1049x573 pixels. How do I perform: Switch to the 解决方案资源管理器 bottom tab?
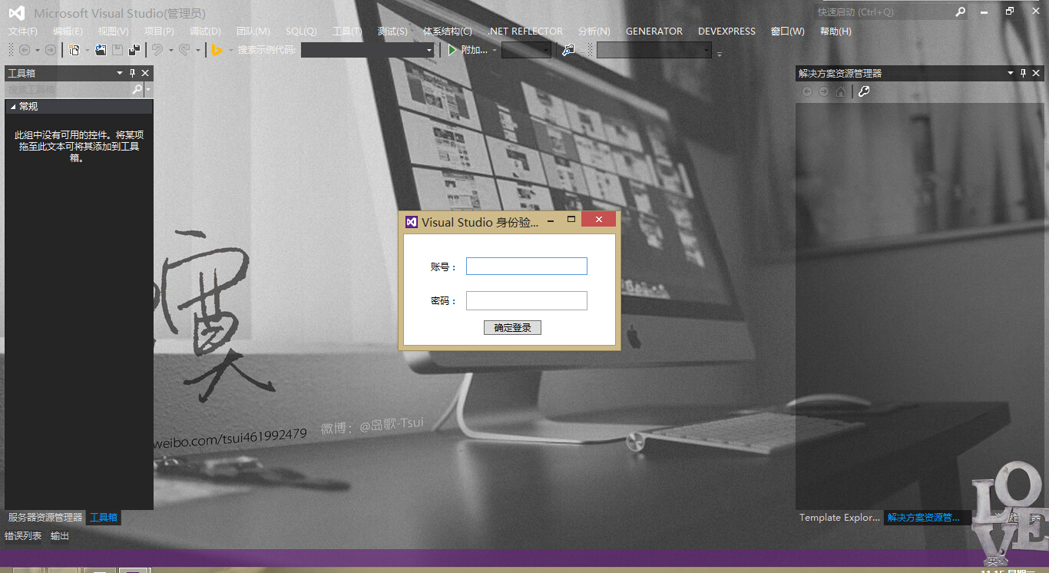point(924,518)
